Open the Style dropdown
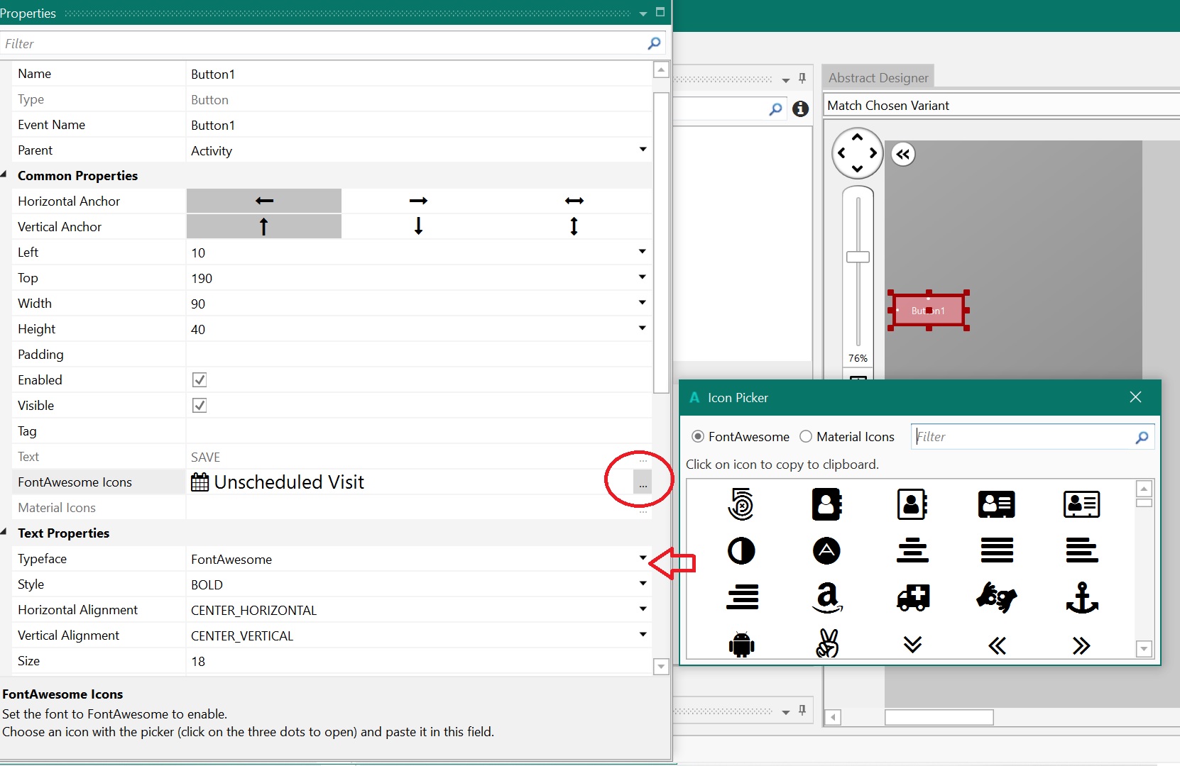This screenshot has width=1180, height=766. pos(643,584)
